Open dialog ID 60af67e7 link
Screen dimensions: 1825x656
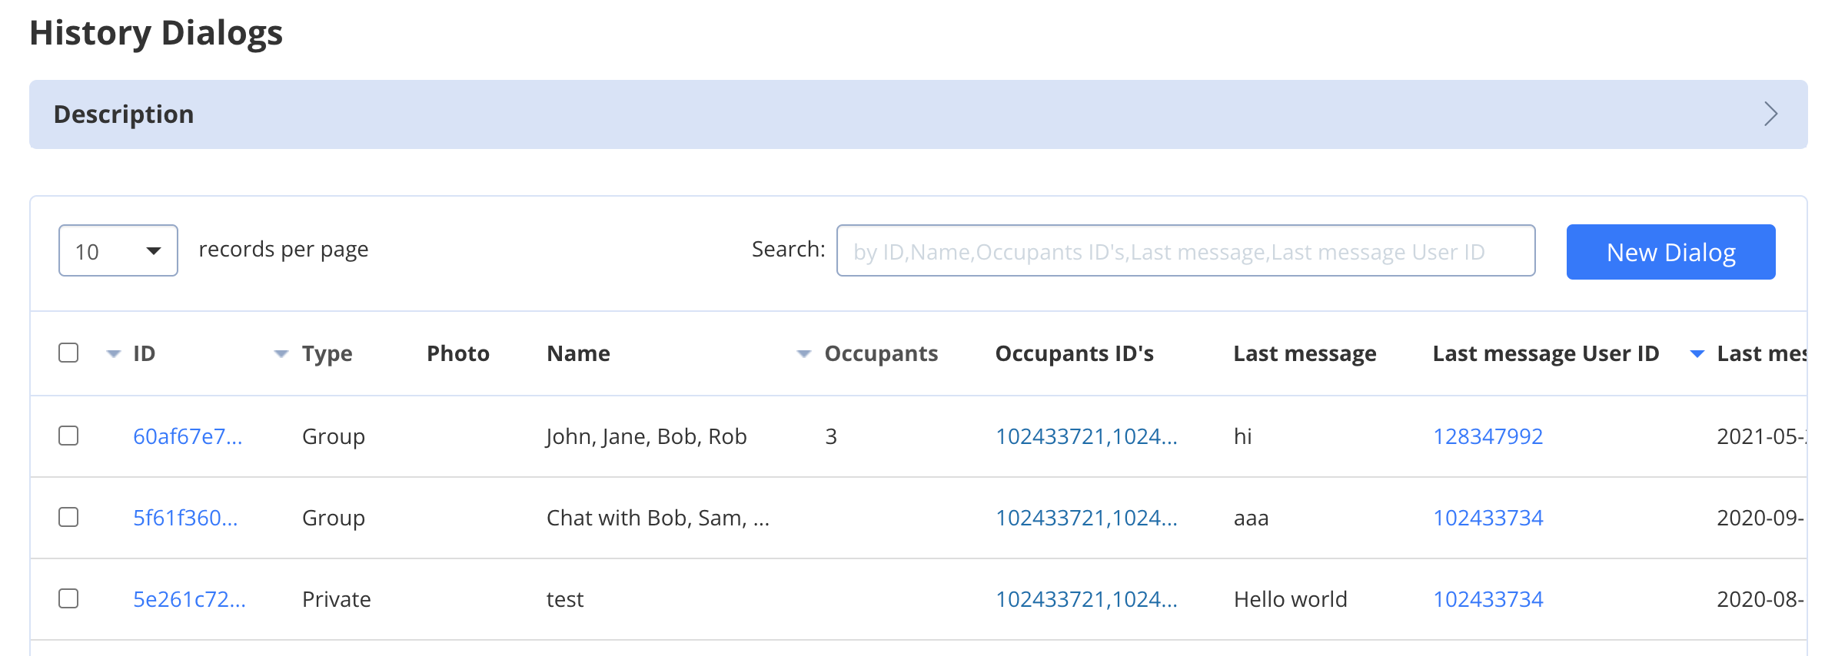[x=188, y=436]
